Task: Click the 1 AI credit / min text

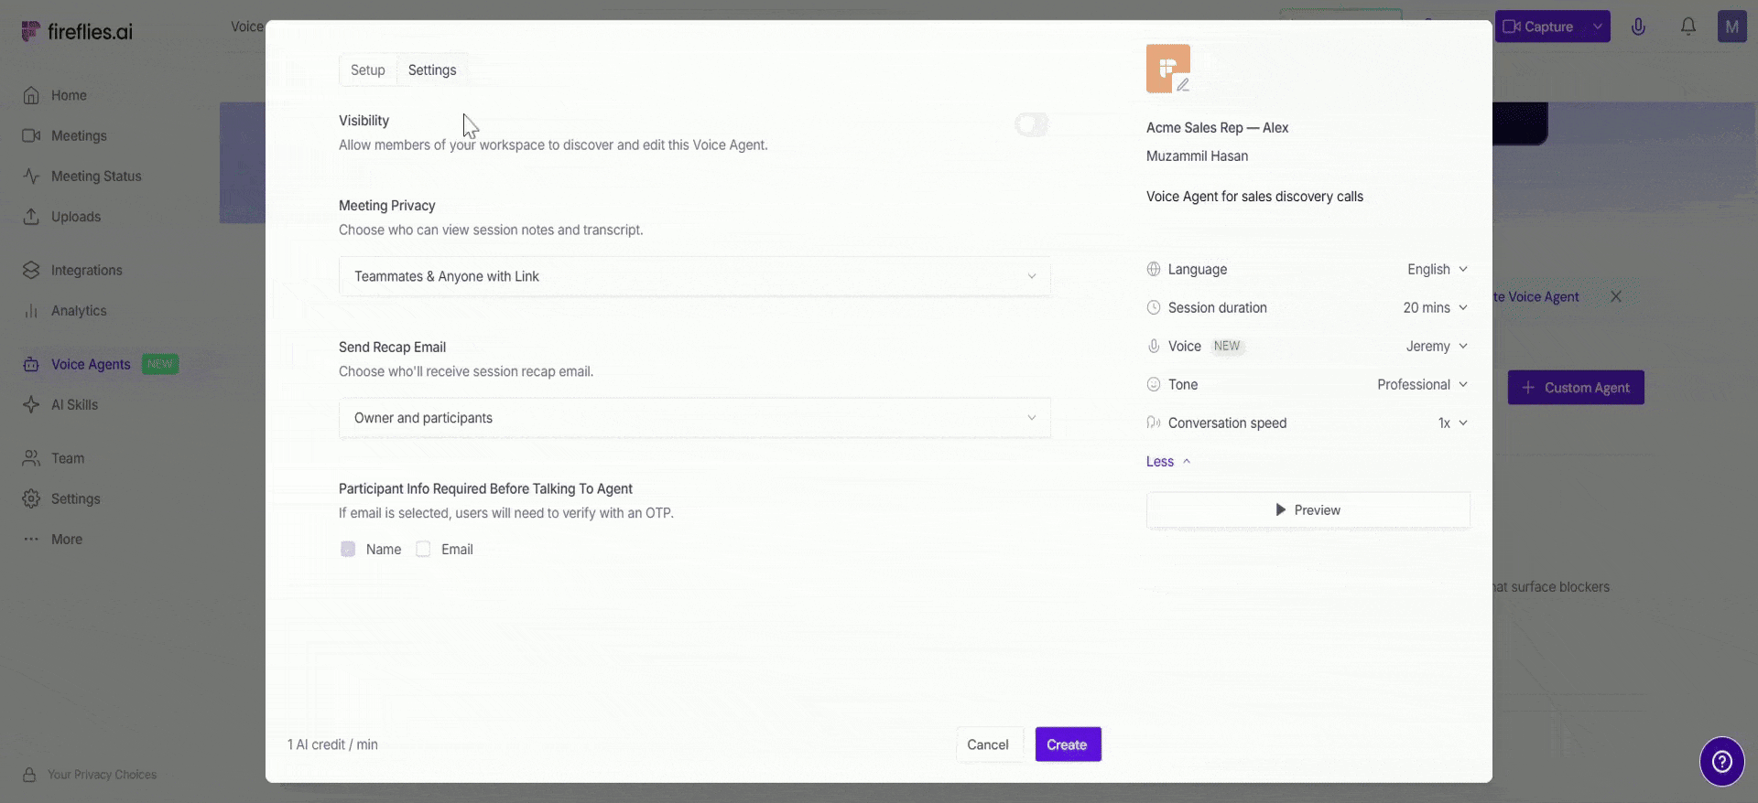Action: coord(332,744)
